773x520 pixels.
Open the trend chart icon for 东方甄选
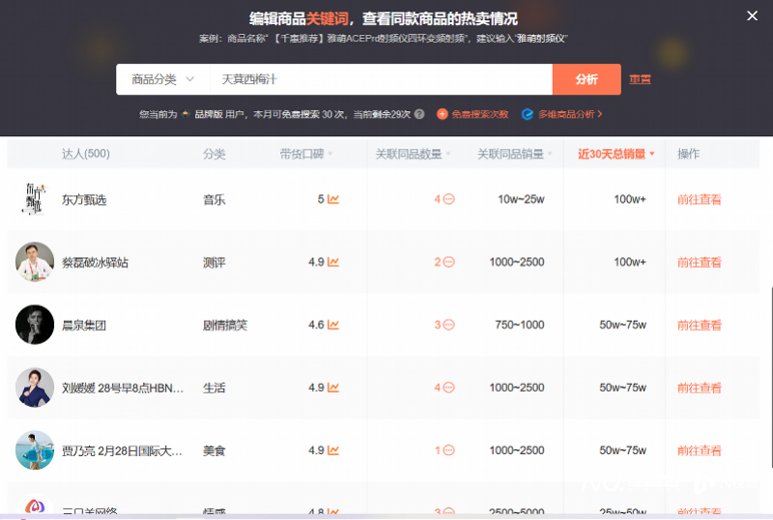333,200
